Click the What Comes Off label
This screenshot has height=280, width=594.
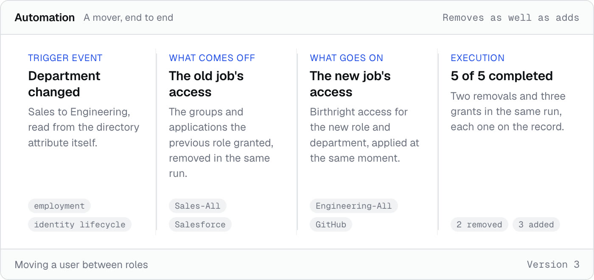pyautogui.click(x=212, y=58)
